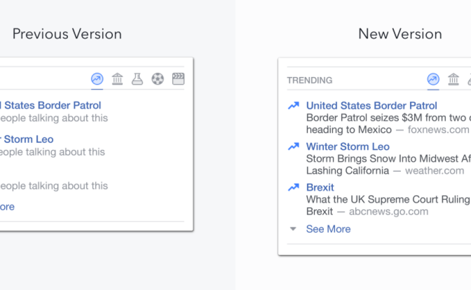Open States Border Patrol topic in Previous Version

(51, 105)
